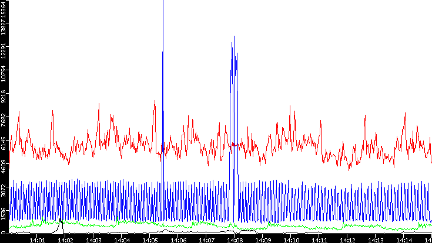This screenshot has height=243, width=432.
Task: Select the 14:04 time axis label
Action: (122, 240)
